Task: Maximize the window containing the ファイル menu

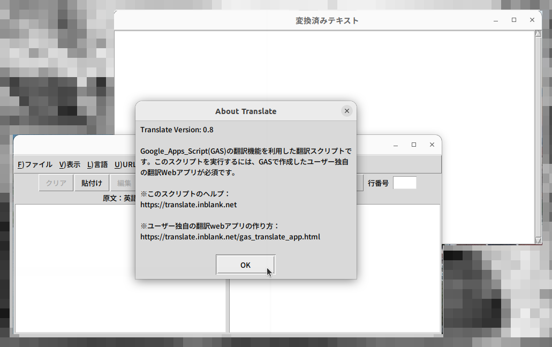Action: (414, 145)
